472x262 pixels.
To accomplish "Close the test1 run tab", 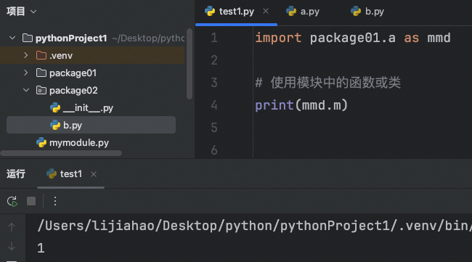I will [94, 174].
